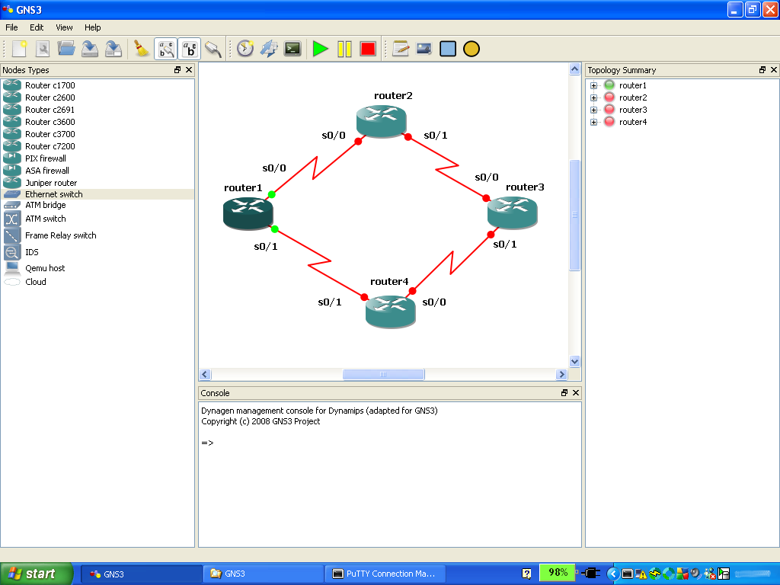Click the Save topology disk icon

tap(90, 49)
